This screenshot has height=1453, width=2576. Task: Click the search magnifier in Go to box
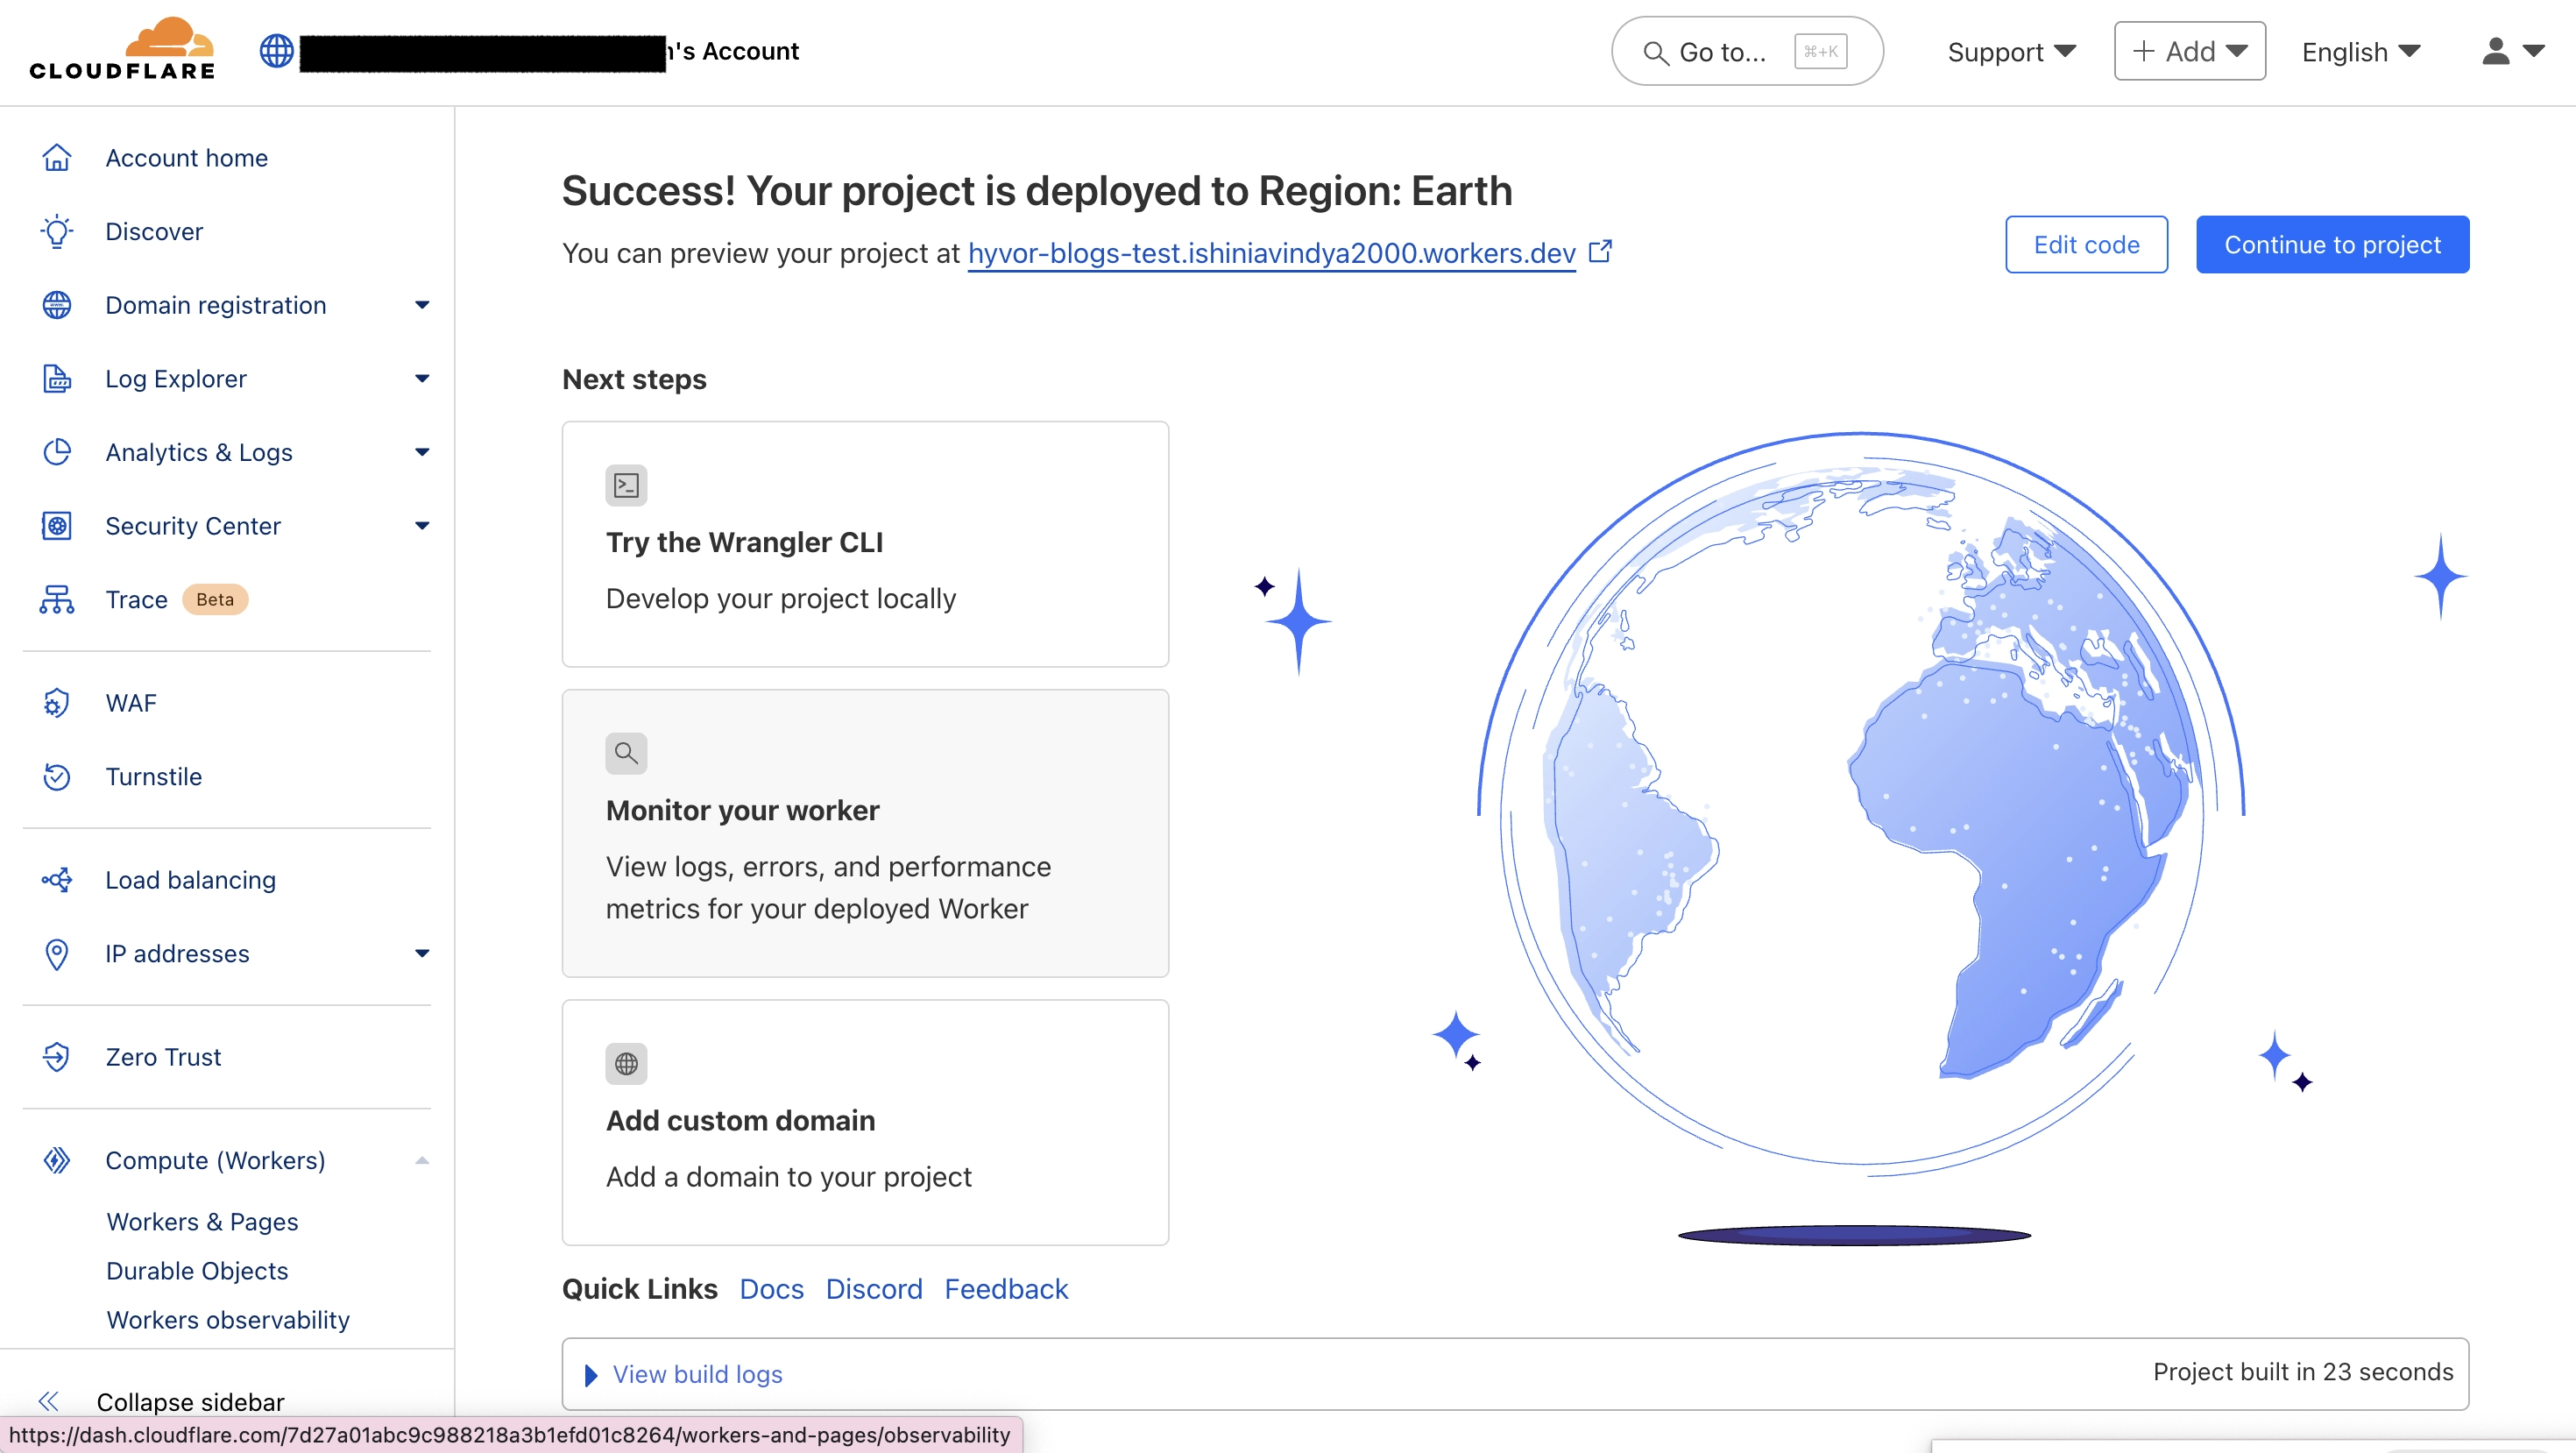point(1656,53)
